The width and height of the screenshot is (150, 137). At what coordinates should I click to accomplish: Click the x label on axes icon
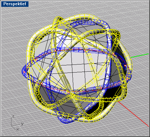18,129
